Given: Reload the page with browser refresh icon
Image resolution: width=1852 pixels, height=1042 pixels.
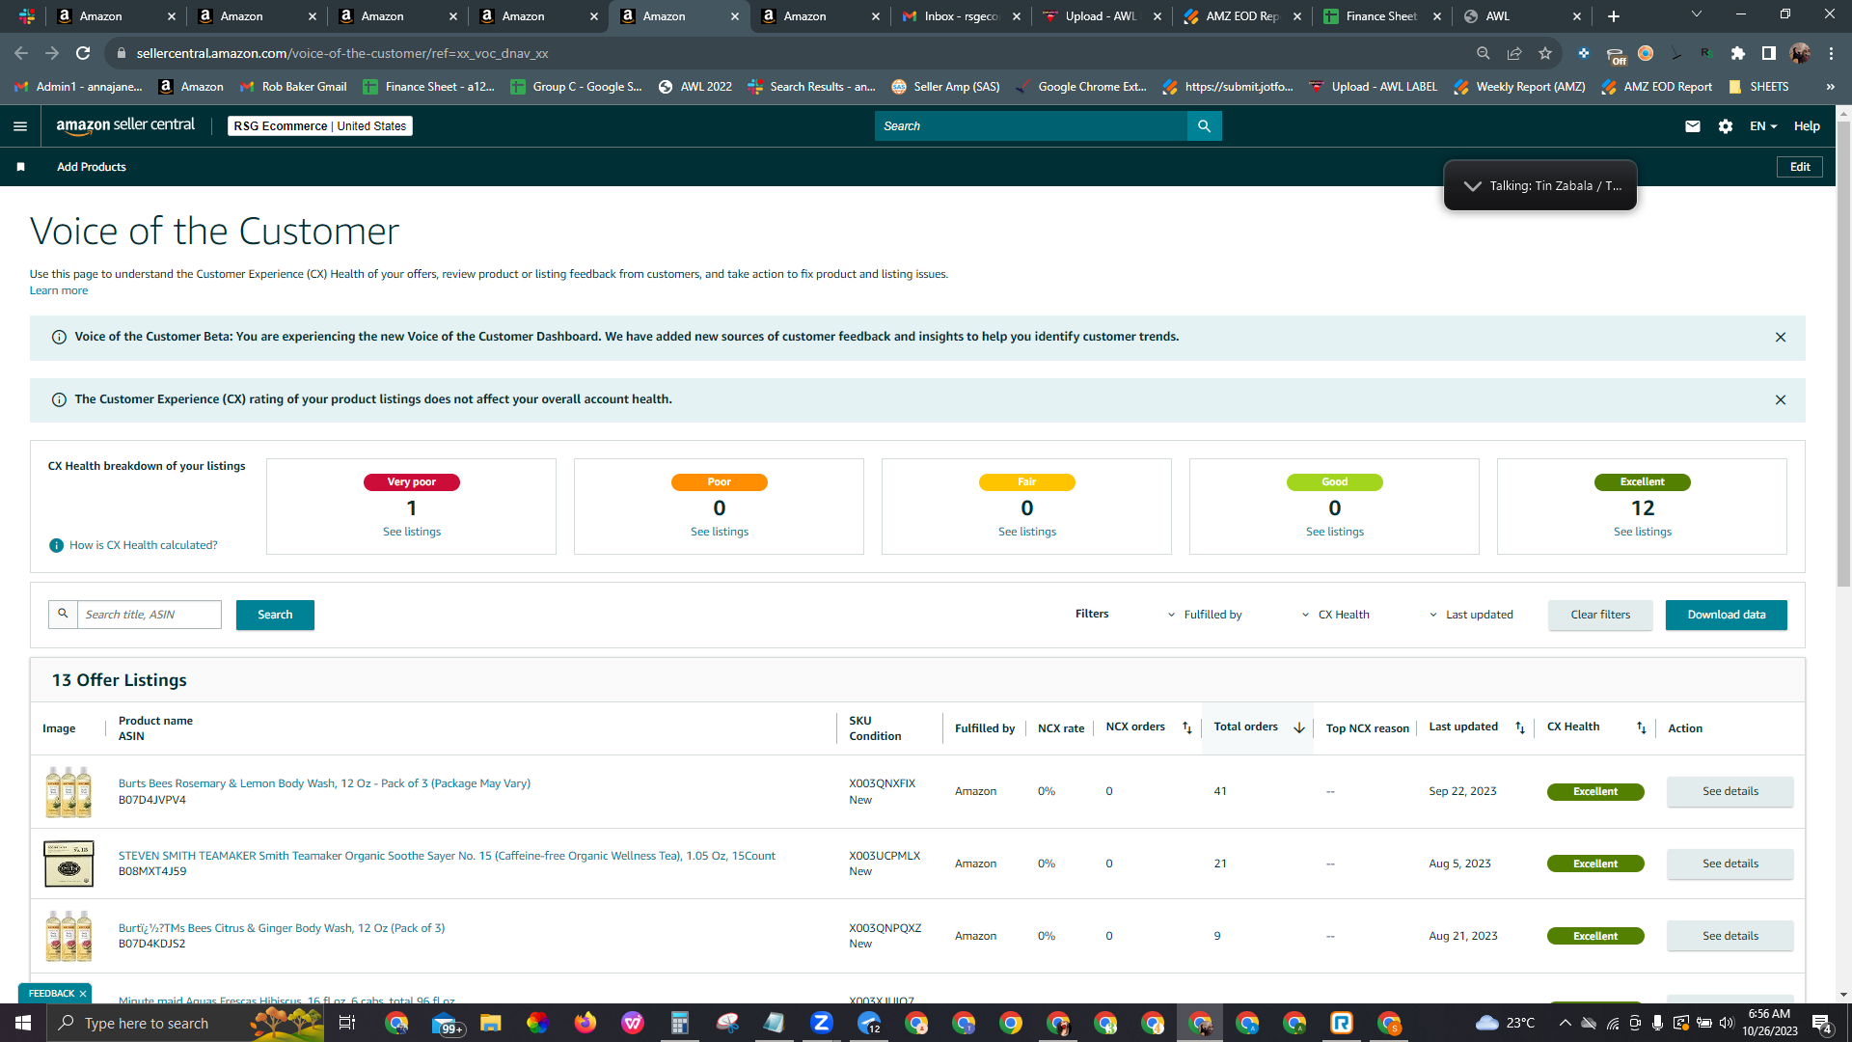Looking at the screenshot, I should 83,54.
